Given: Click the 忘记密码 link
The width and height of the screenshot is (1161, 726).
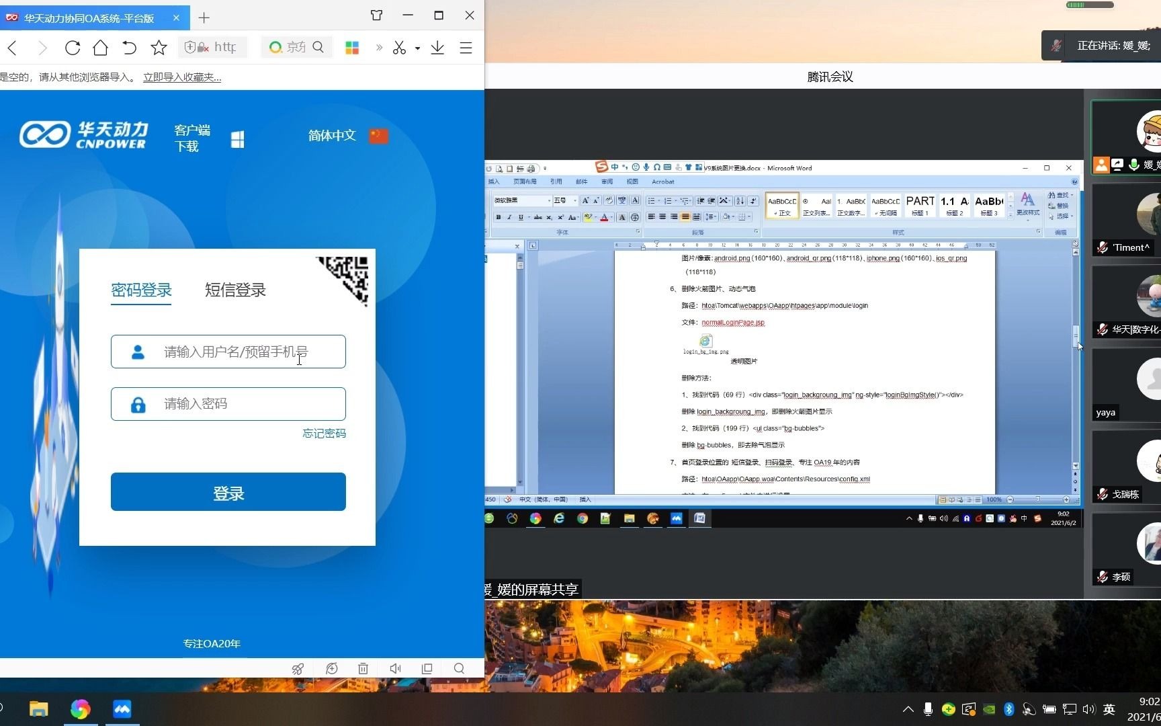Looking at the screenshot, I should (x=324, y=434).
